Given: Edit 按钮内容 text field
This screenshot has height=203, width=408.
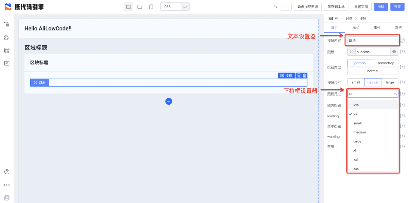Looking at the screenshot, I should (x=373, y=40).
